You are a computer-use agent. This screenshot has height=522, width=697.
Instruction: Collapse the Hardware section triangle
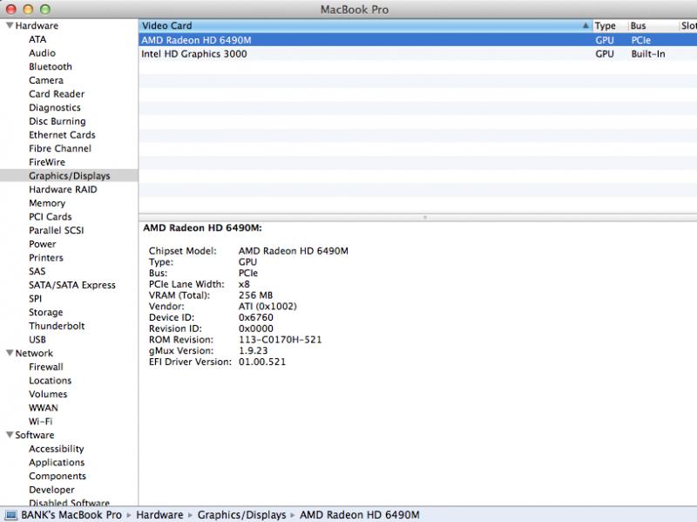tap(10, 25)
